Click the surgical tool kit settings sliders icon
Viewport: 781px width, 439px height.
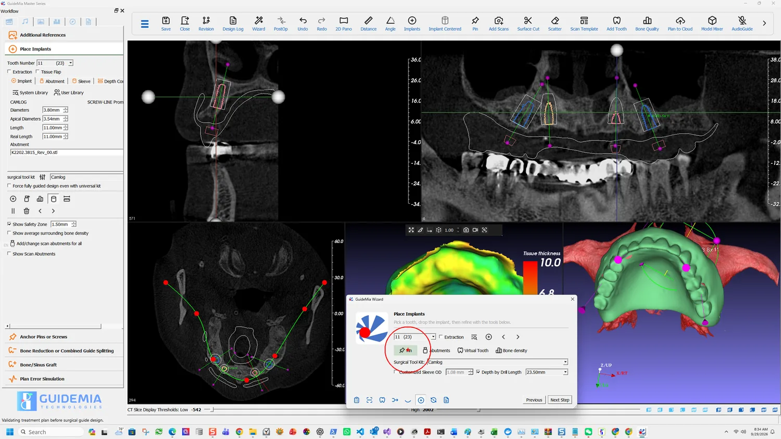click(x=42, y=177)
